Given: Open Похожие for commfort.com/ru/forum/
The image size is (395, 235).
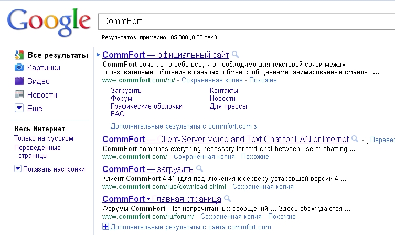Looking at the screenshot, I should pos(282,216).
